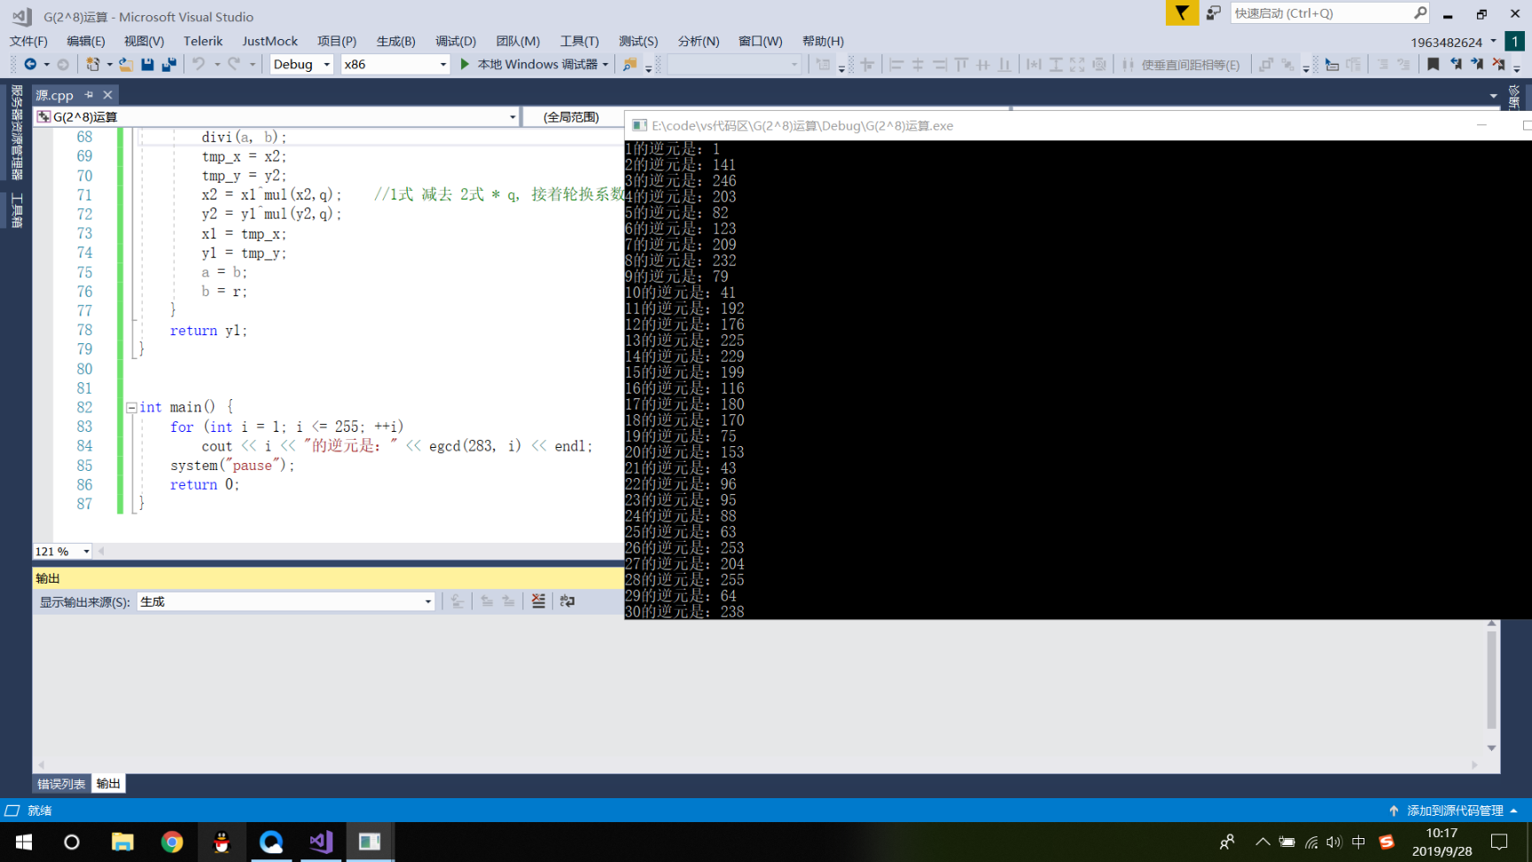Toggle the bookmark icon in the toolbar

(1433, 64)
